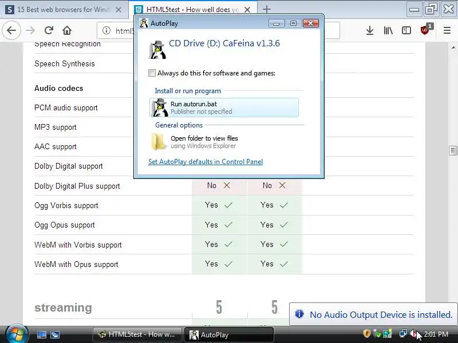
Task: Open the uBlock Origin shield icon
Action: coord(425,30)
